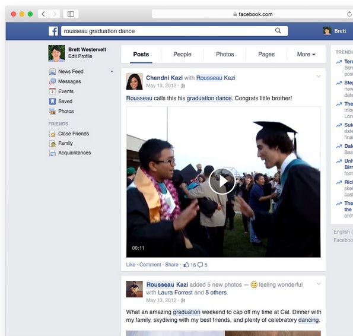Screen dimensions: 353x336
Task: Click Brett's top bar avatar
Action: 327,31
